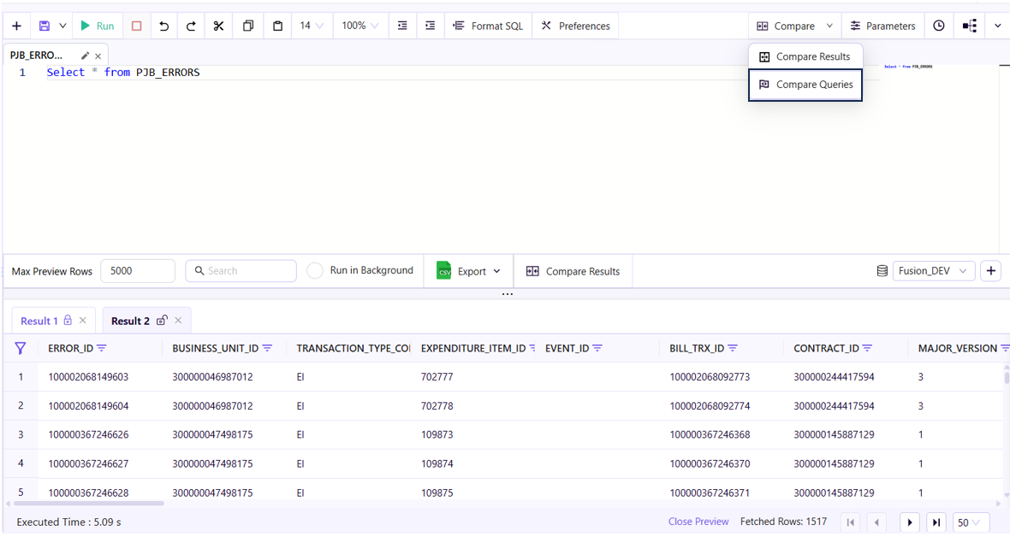
Task: Click the Cut scissors icon
Action: [218, 26]
